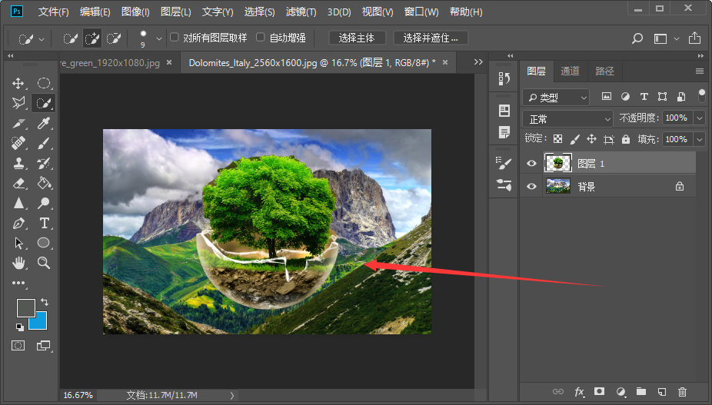Add layer mask from panel bottom

pyautogui.click(x=600, y=391)
